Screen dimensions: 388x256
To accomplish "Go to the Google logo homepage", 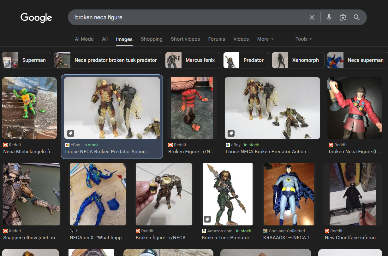I will [x=36, y=18].
